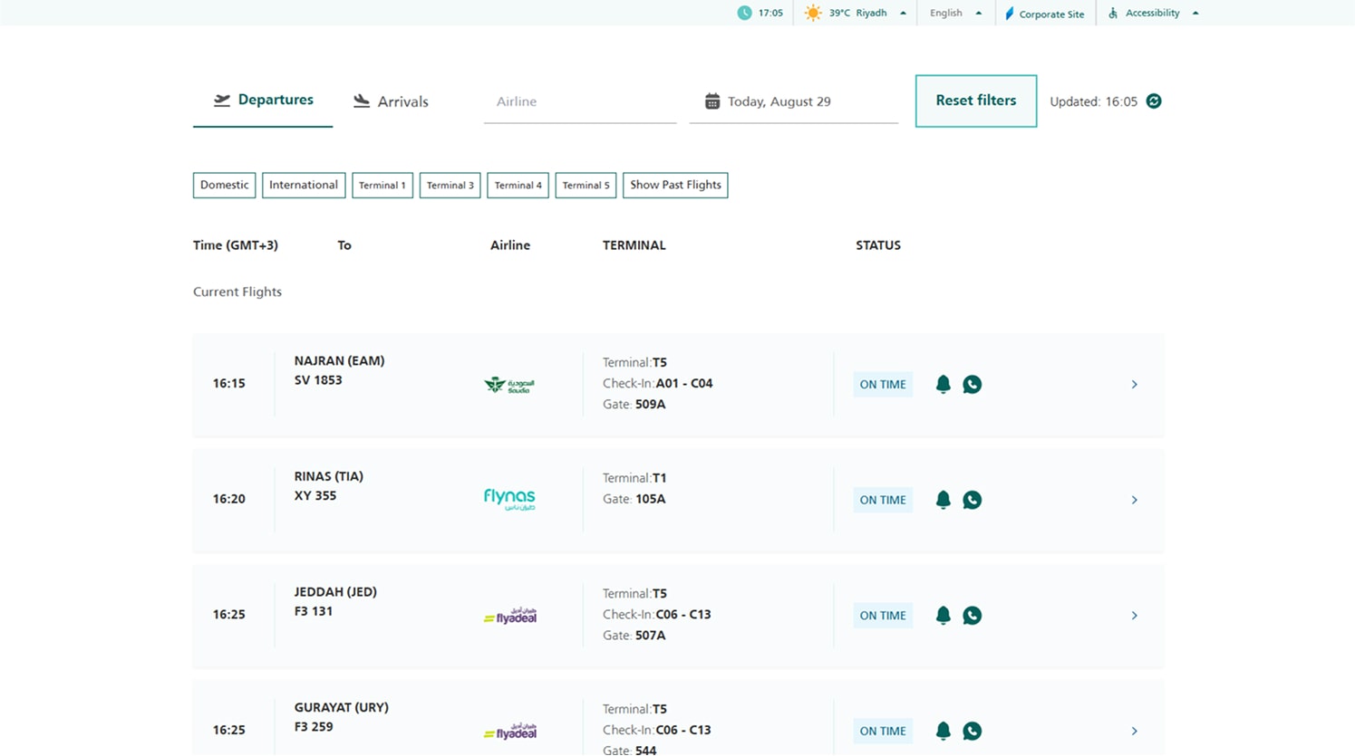Click the RINAS (TIA) destination text

tap(328, 476)
